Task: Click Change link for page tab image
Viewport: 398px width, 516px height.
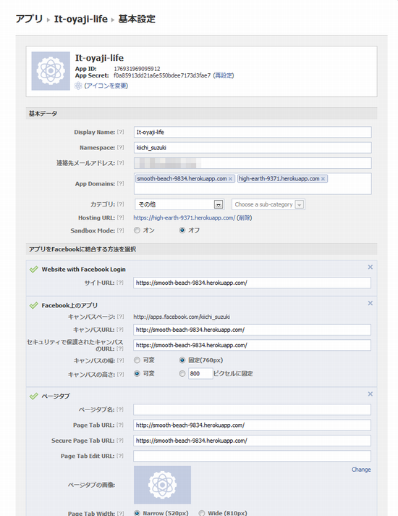Action: point(361,470)
